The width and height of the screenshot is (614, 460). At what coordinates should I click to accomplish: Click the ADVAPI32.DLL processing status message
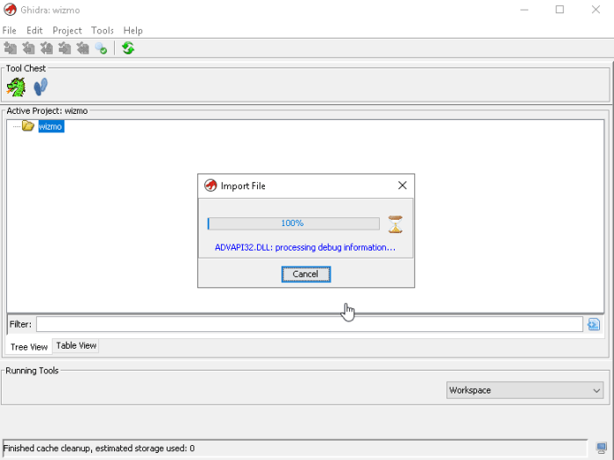point(305,248)
